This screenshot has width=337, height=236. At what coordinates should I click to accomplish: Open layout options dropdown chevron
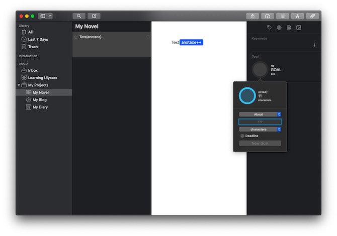(x=50, y=16)
